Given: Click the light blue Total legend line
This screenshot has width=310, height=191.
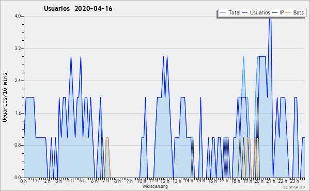Looking at the screenshot, I should pyautogui.click(x=223, y=13).
